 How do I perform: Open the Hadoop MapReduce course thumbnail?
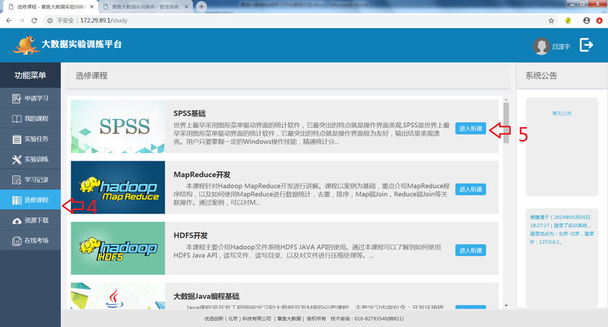(118, 187)
